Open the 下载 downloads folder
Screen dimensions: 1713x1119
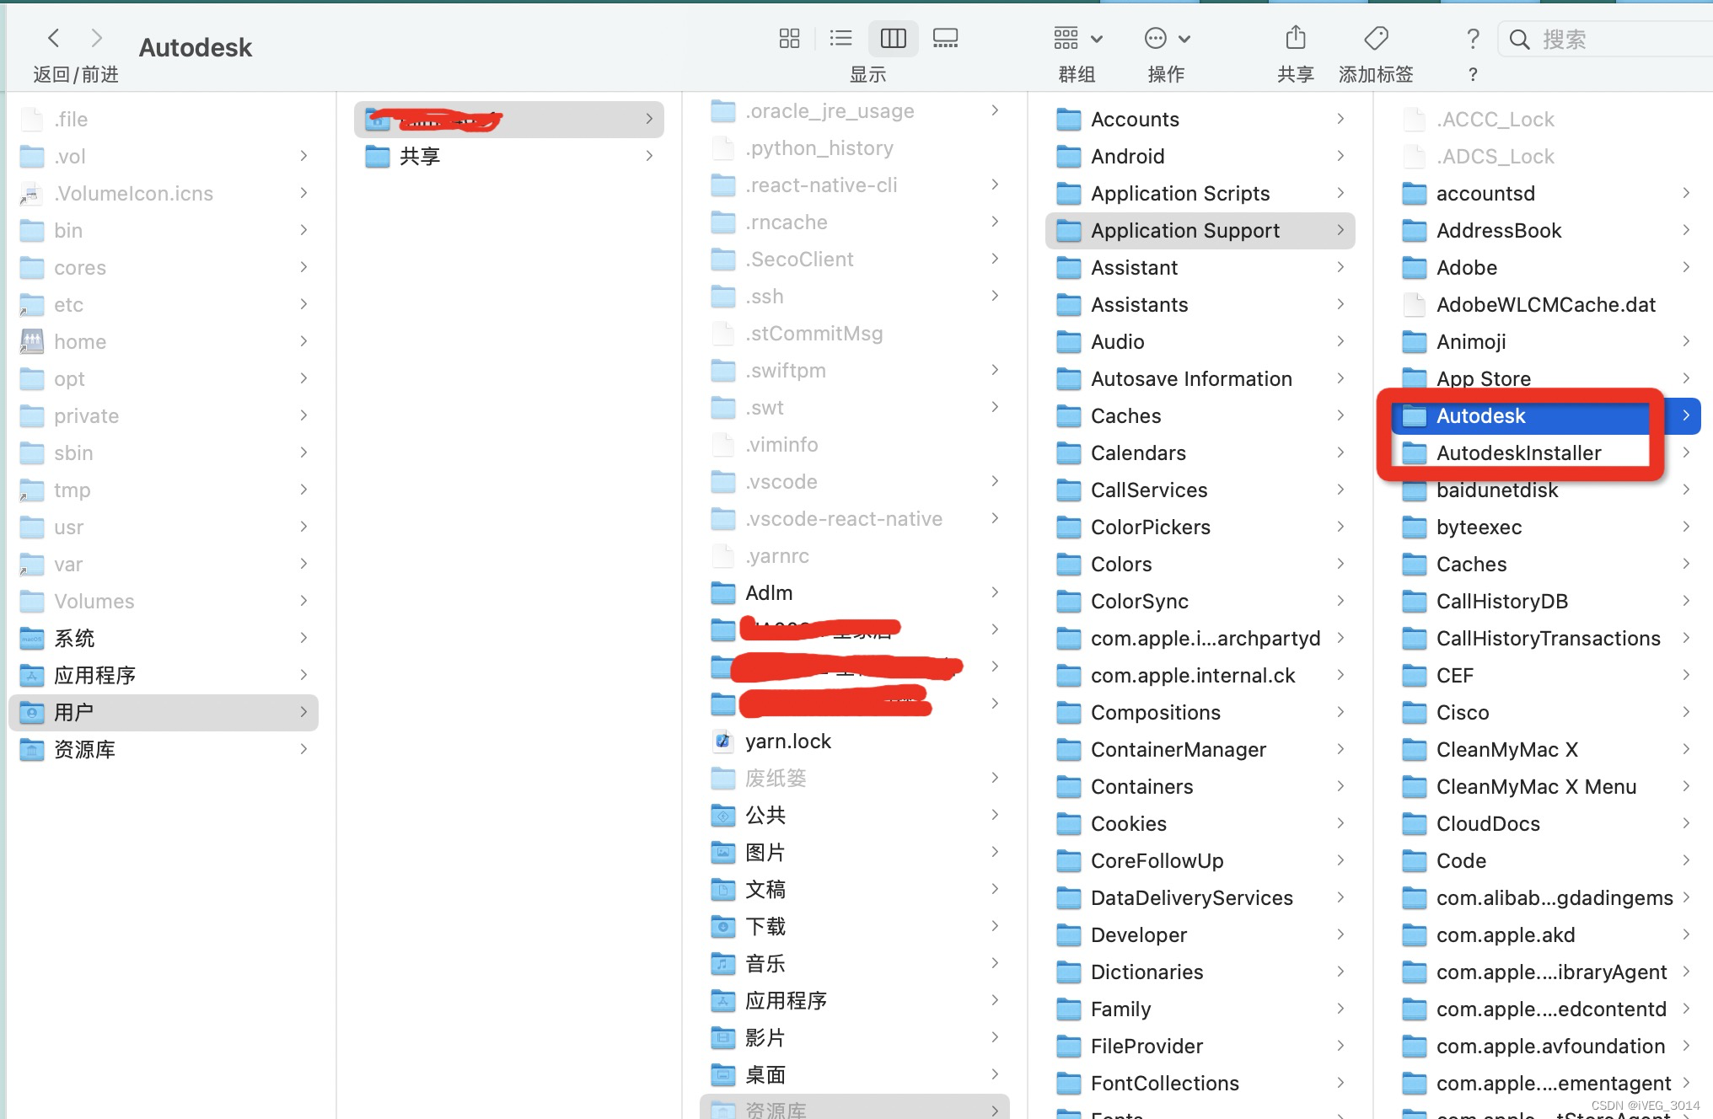tap(765, 926)
